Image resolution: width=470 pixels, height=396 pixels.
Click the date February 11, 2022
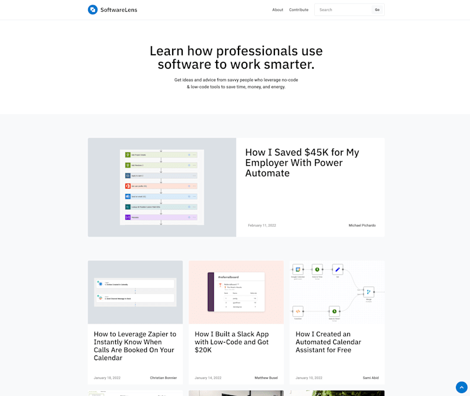262,226
